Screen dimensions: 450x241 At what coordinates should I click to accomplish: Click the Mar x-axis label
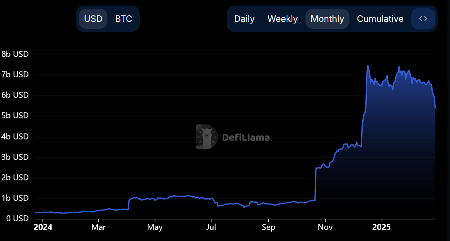[x=98, y=227]
